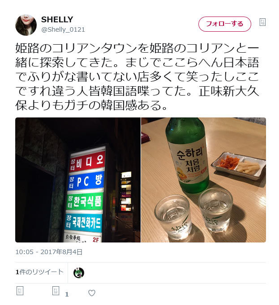The image size is (279, 305).
Task: Open the retweet count number 1
Action: point(67,294)
